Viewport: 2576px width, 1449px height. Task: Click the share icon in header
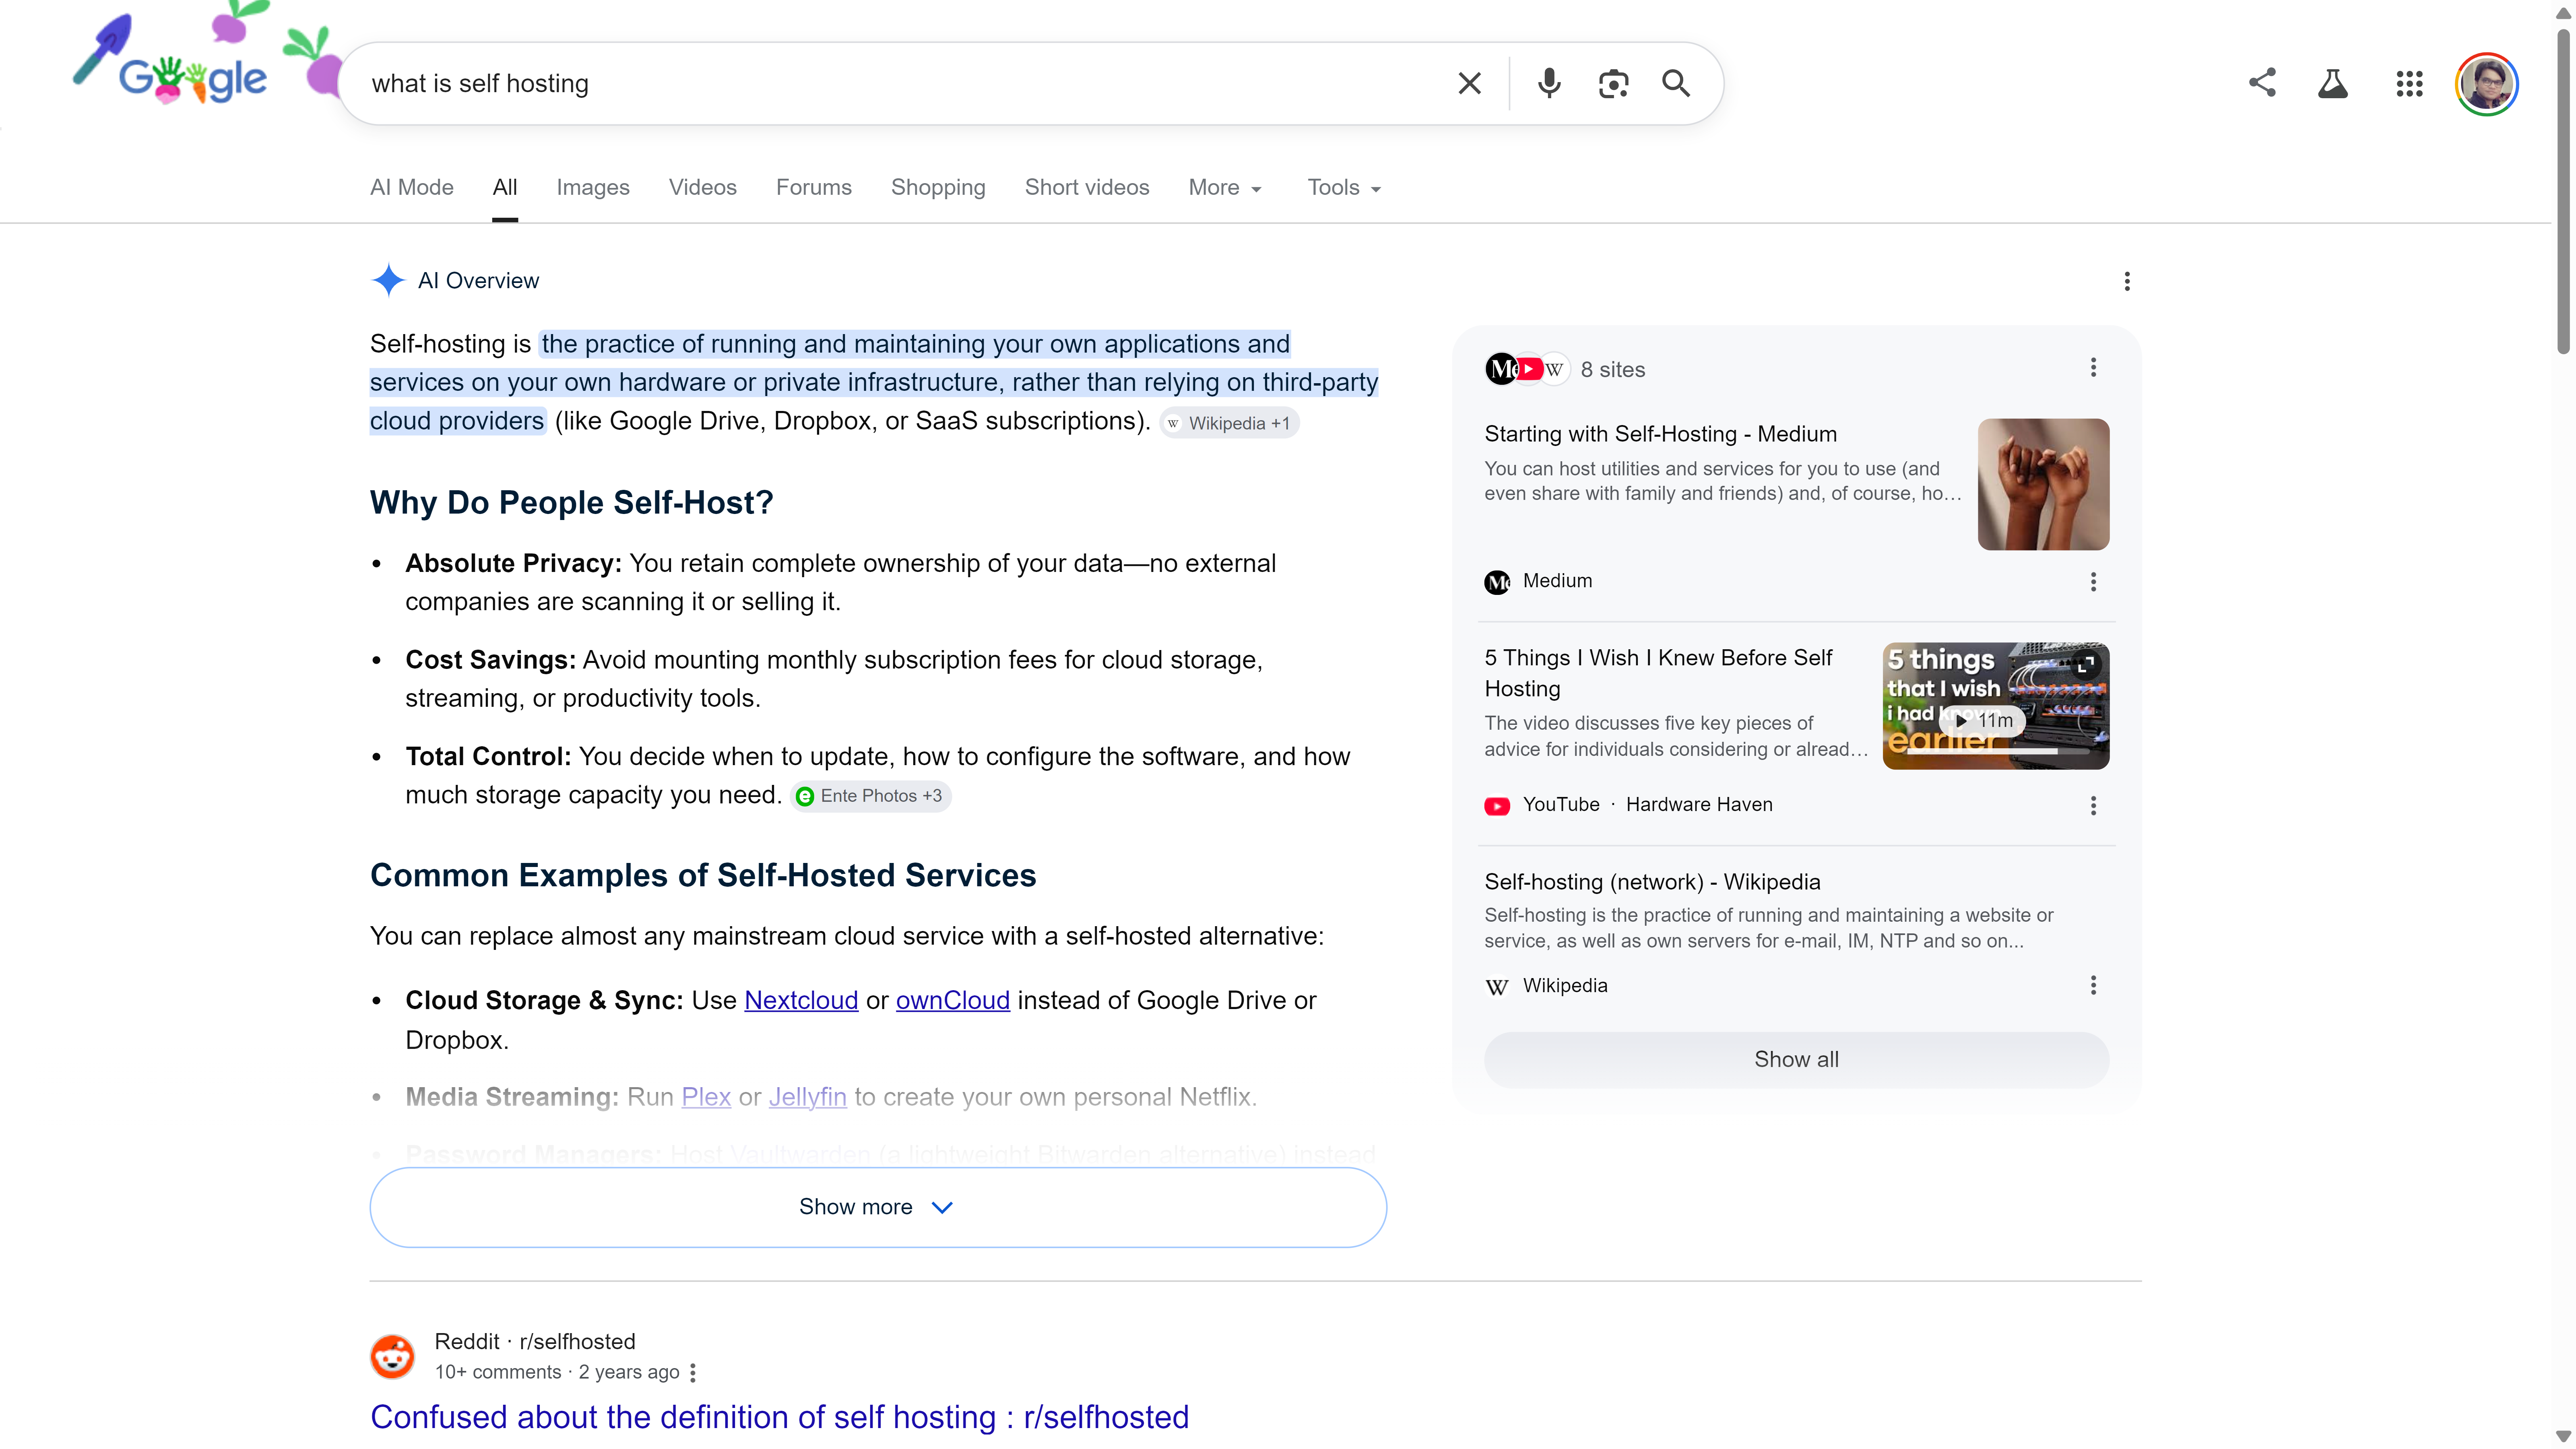(2262, 83)
